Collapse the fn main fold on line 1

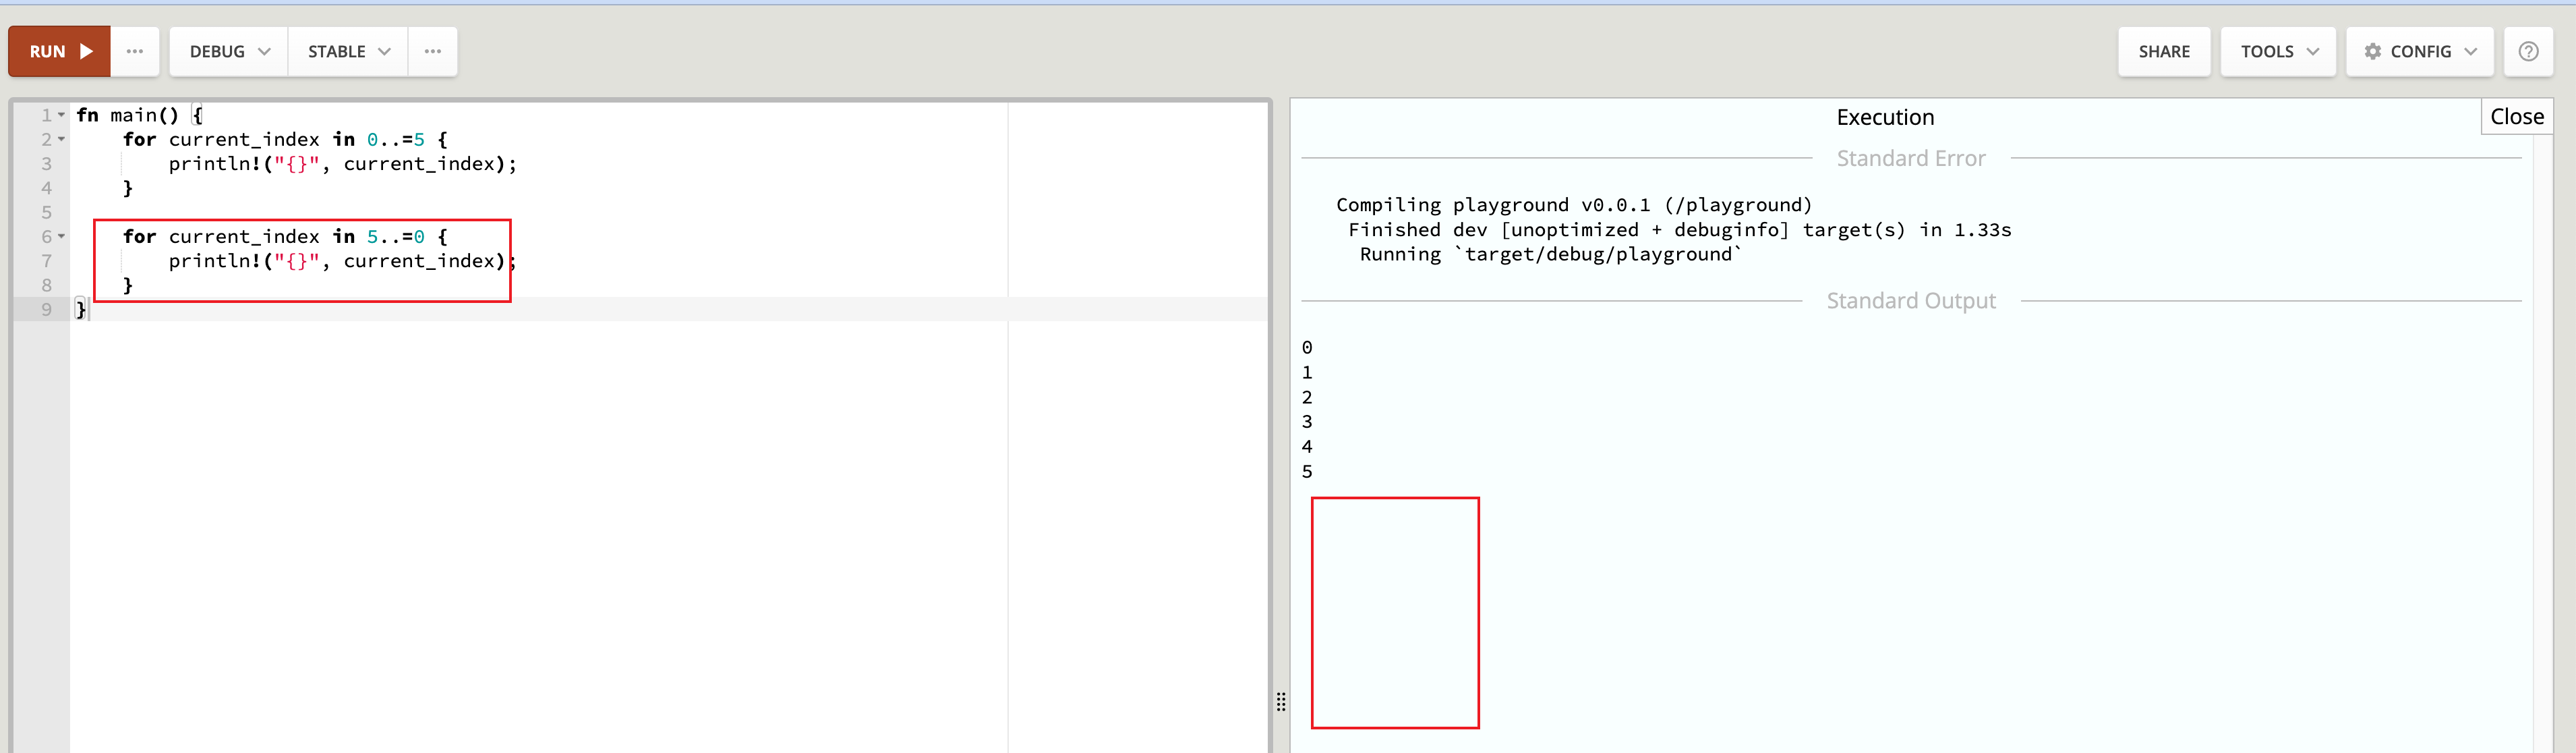(x=61, y=115)
